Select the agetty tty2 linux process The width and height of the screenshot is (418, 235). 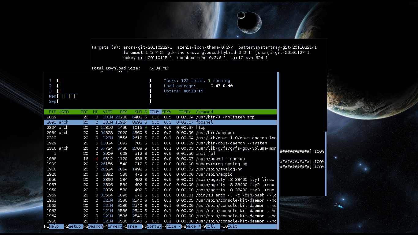(160, 185)
